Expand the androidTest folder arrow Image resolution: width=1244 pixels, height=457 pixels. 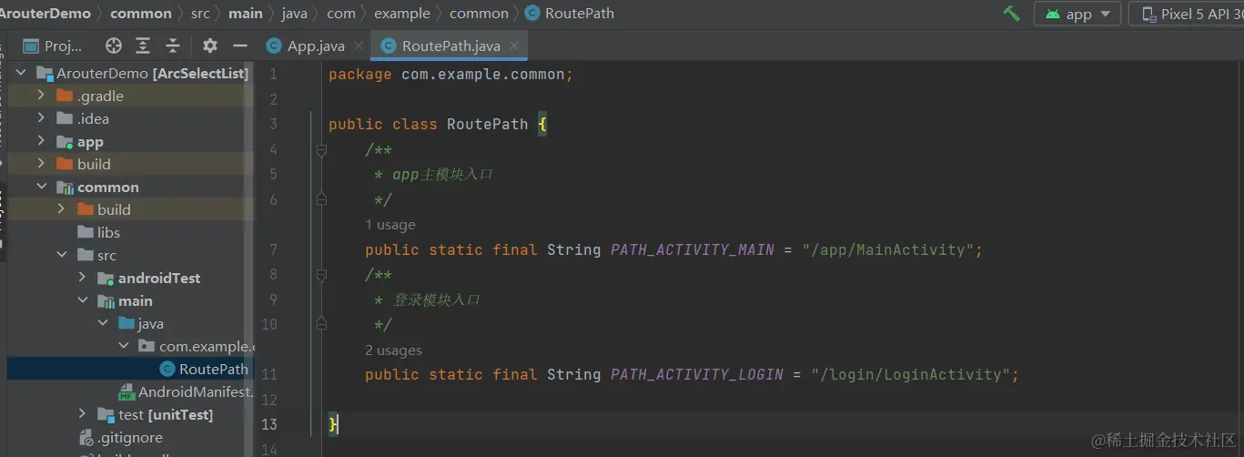point(82,278)
